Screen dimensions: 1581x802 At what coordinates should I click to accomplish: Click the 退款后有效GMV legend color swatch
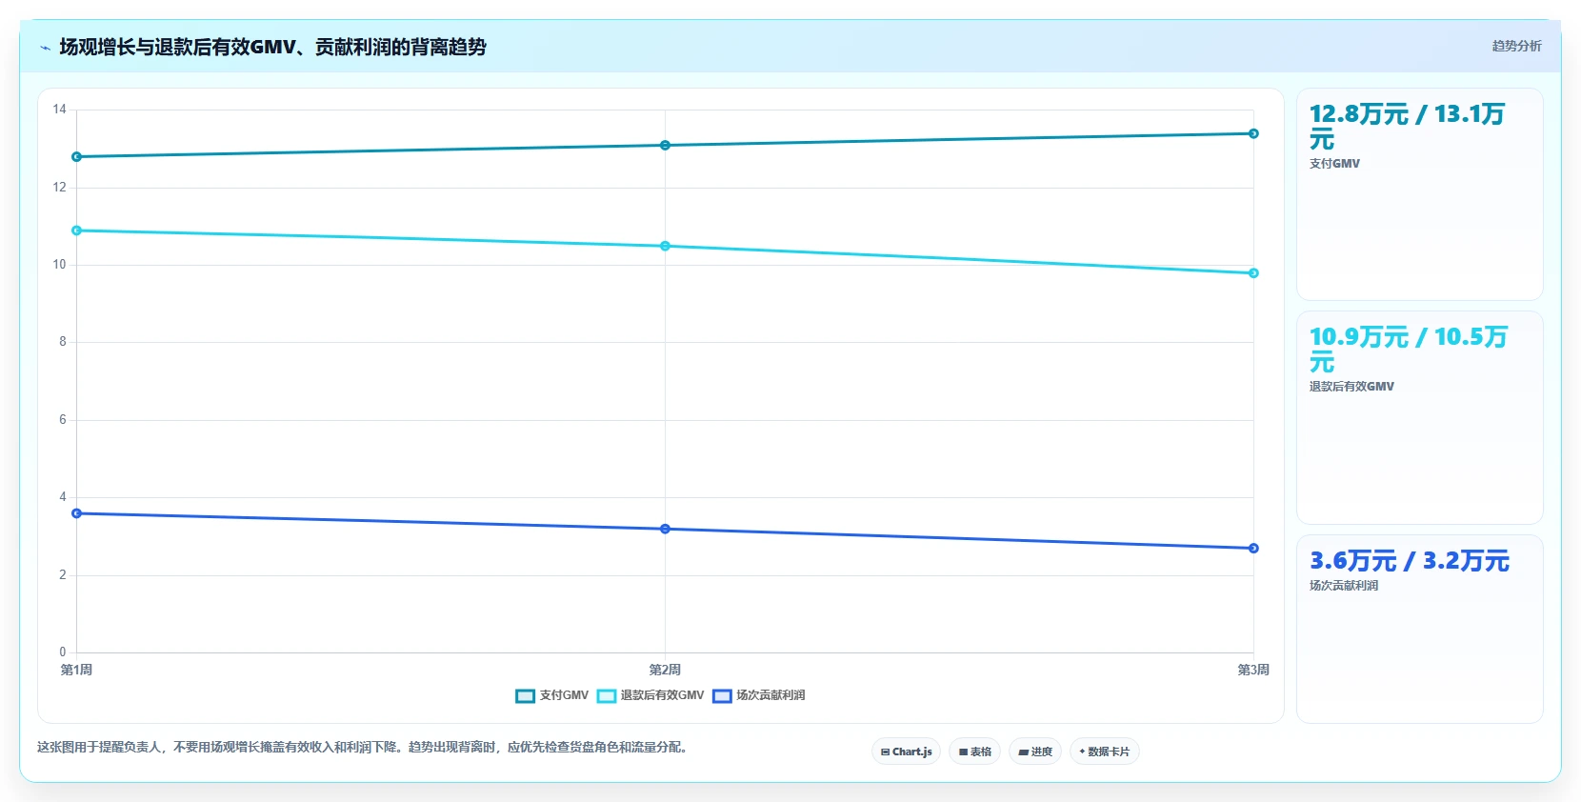(607, 696)
